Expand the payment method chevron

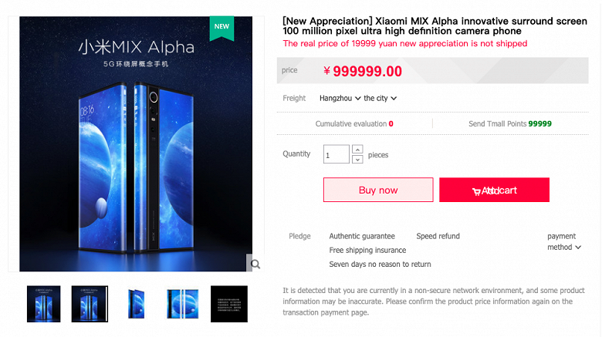click(x=577, y=248)
